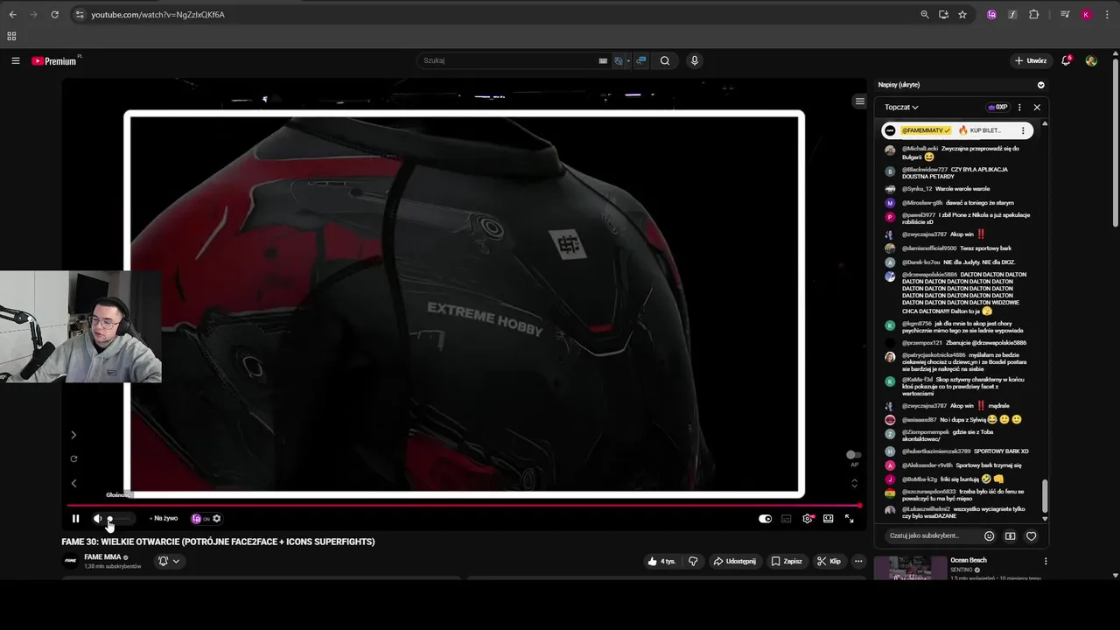
Task: Click the browser address bar URL
Action: coord(157,15)
